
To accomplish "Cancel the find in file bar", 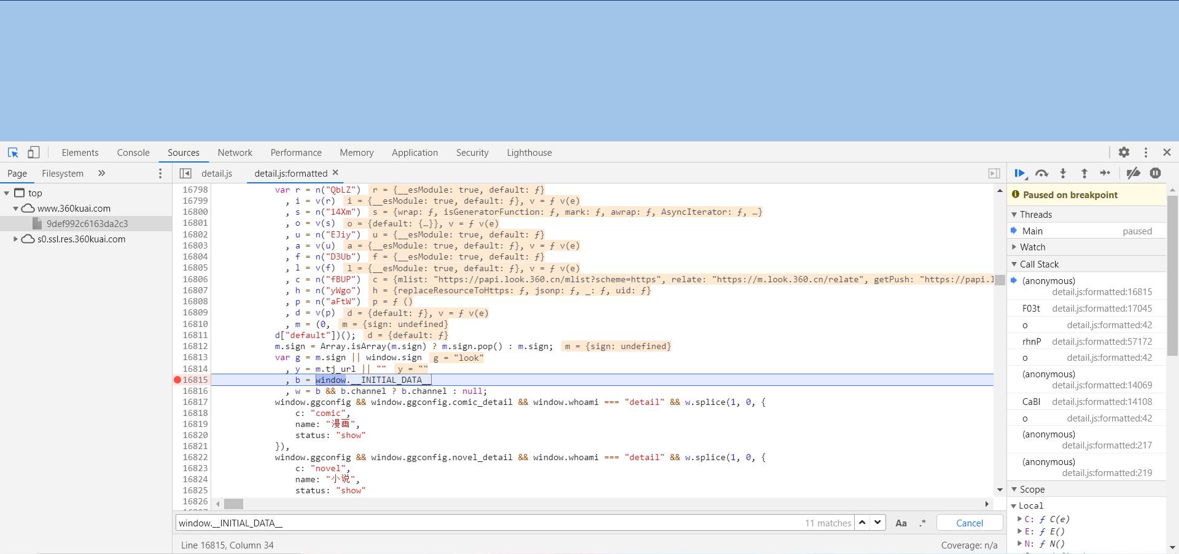I will point(970,523).
